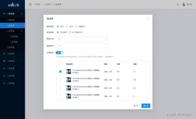Uncheck the product row with quantity 12
Viewport: 196px width, 119px height.
61,71
